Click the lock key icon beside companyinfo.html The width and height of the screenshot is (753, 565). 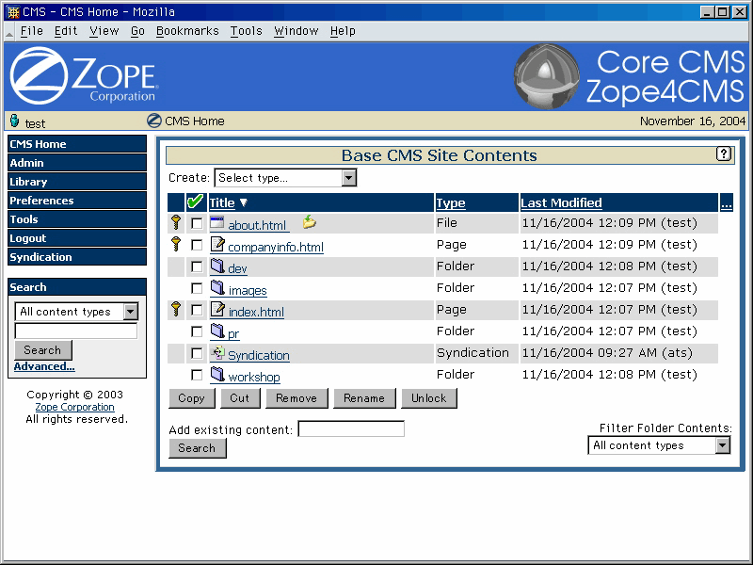(176, 244)
